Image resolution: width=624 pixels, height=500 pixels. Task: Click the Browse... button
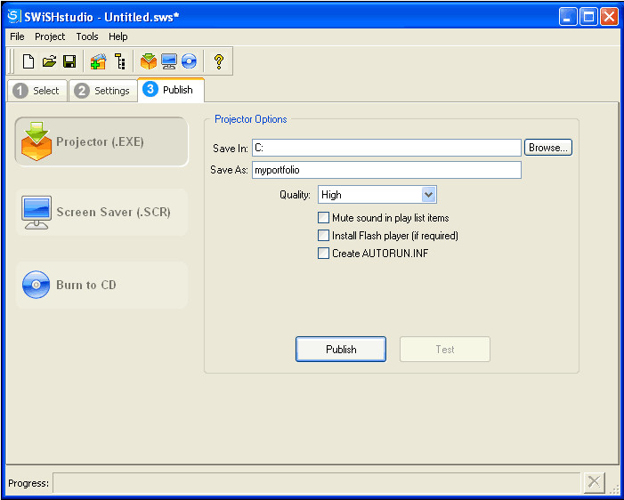click(548, 148)
